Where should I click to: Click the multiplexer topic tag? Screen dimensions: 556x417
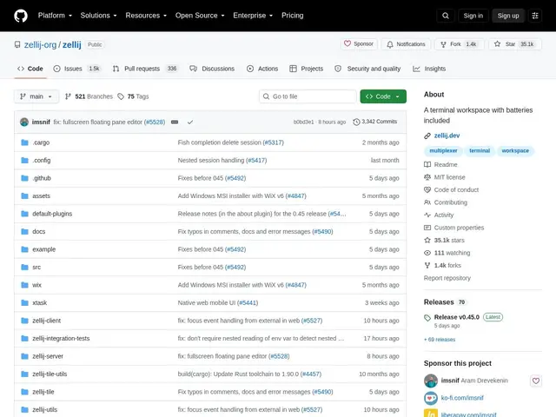[443, 150]
